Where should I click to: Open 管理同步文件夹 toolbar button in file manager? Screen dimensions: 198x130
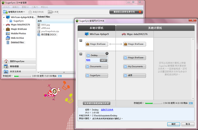pyautogui.click(x=14, y=12)
